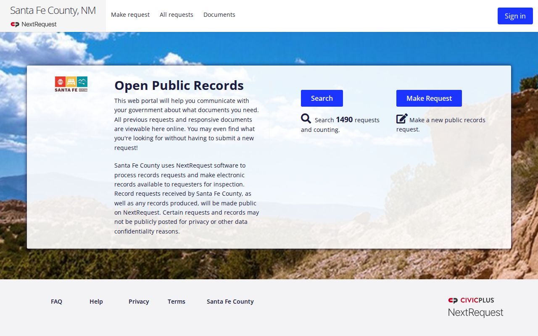
Task: Open the Help footer link
Action: [96, 302]
